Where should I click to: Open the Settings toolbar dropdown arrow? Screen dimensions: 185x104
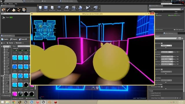point(62,8)
